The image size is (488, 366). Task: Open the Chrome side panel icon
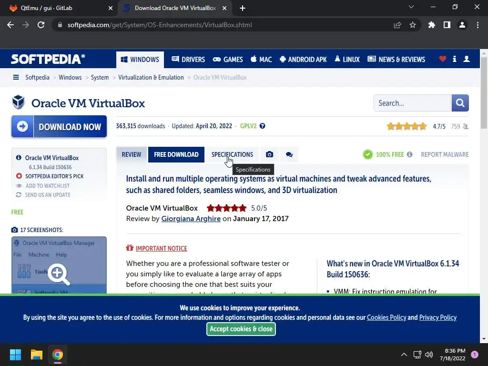447,25
